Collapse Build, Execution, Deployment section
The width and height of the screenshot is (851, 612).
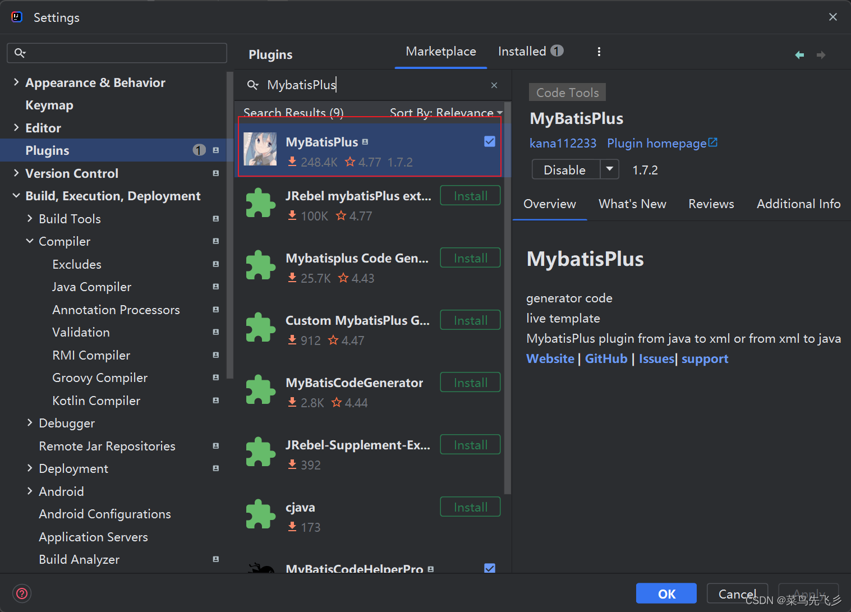click(16, 196)
